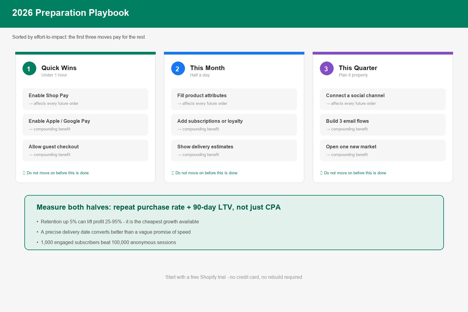This screenshot has height=312, width=468.
Task: Select the Enable Shop Pay item
Action: (85, 99)
